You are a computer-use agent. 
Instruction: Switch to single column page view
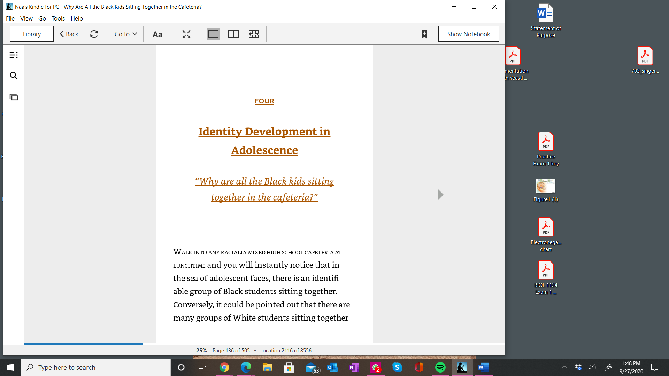213,34
